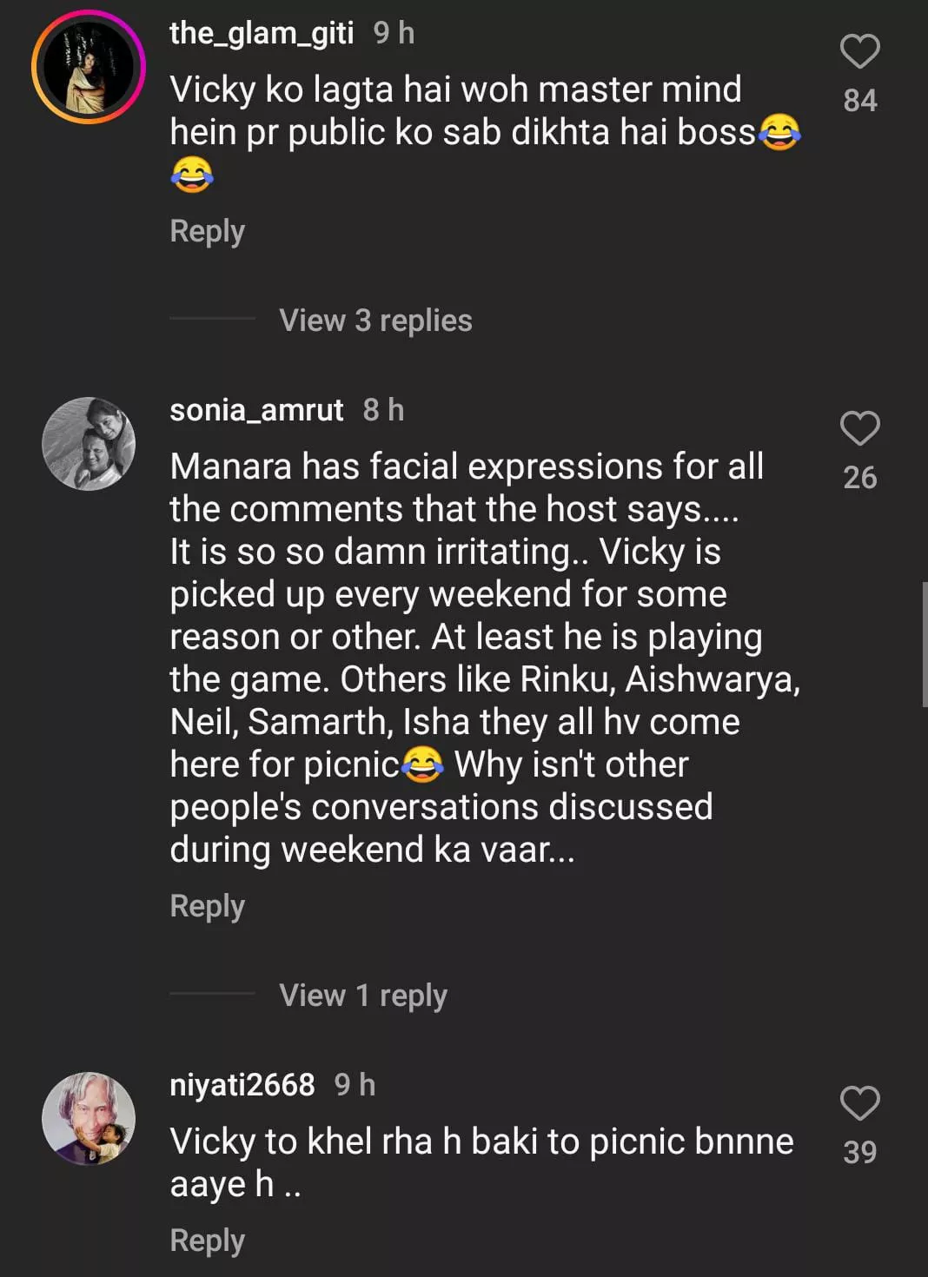Viewport: 928px width, 1277px height.
Task: Click the comments scrollbar handle
Action: point(924,645)
